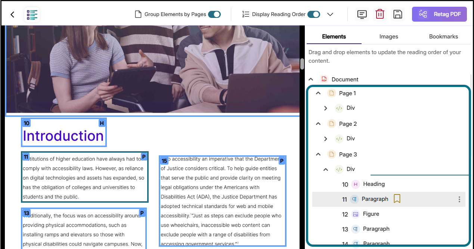Expand the Div under Page 1

pyautogui.click(x=326, y=108)
